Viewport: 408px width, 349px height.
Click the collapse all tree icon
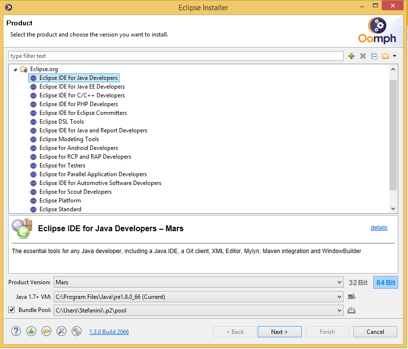[x=374, y=56]
